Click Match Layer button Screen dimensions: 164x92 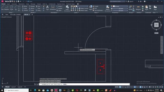point(83,10)
